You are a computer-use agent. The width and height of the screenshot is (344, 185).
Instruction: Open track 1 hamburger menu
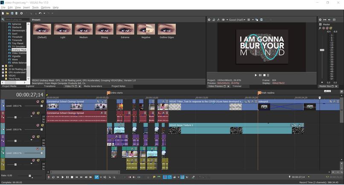click(3, 101)
